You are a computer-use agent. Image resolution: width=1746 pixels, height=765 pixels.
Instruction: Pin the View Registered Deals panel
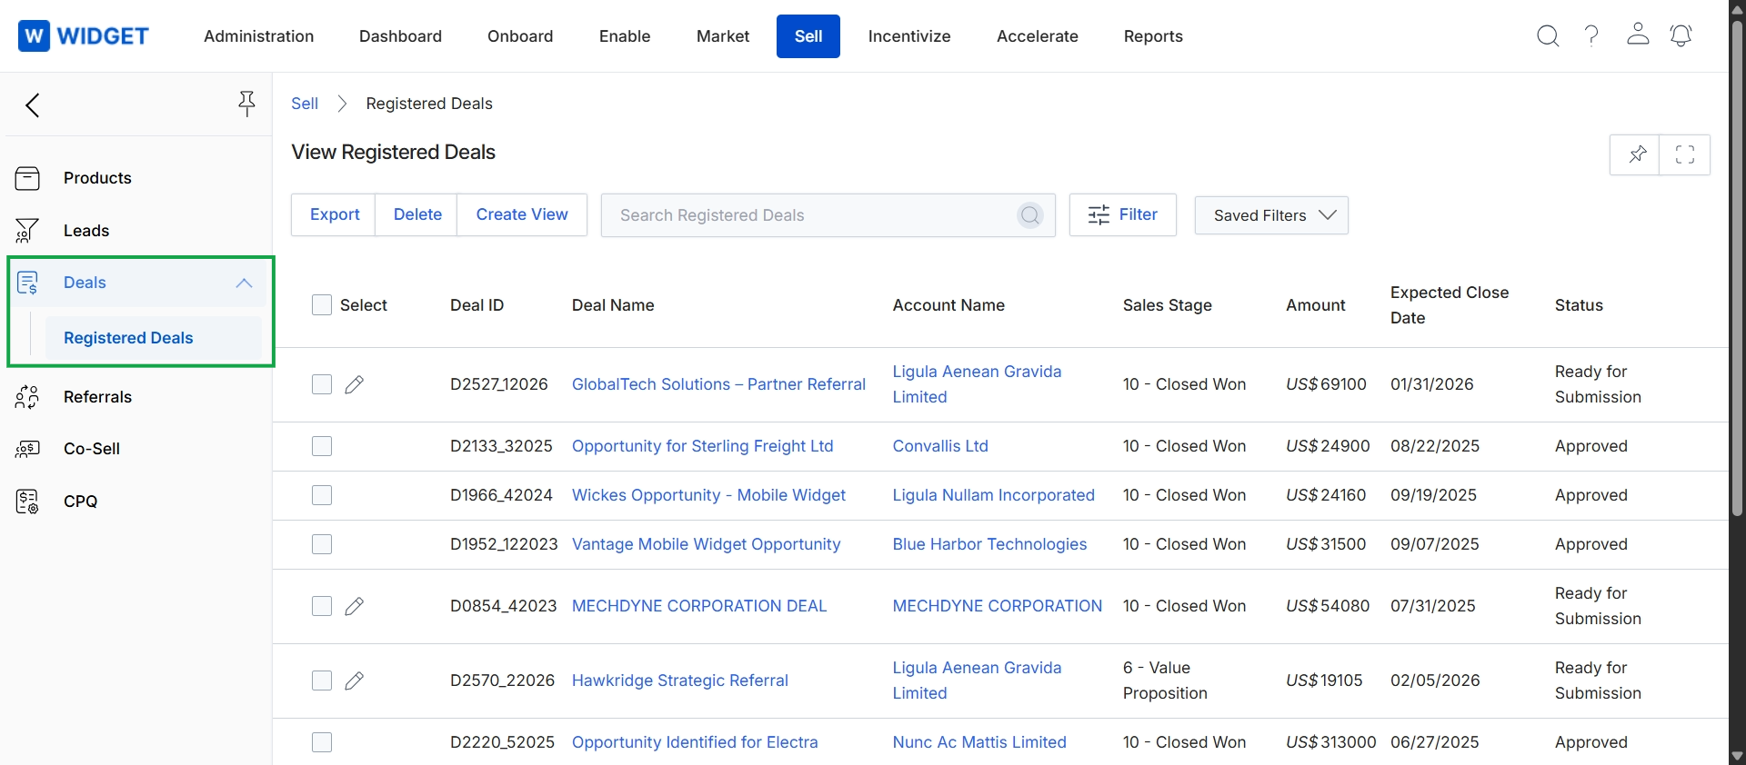(x=1635, y=154)
